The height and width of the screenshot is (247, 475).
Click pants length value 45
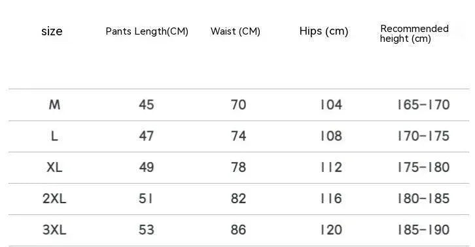click(147, 105)
